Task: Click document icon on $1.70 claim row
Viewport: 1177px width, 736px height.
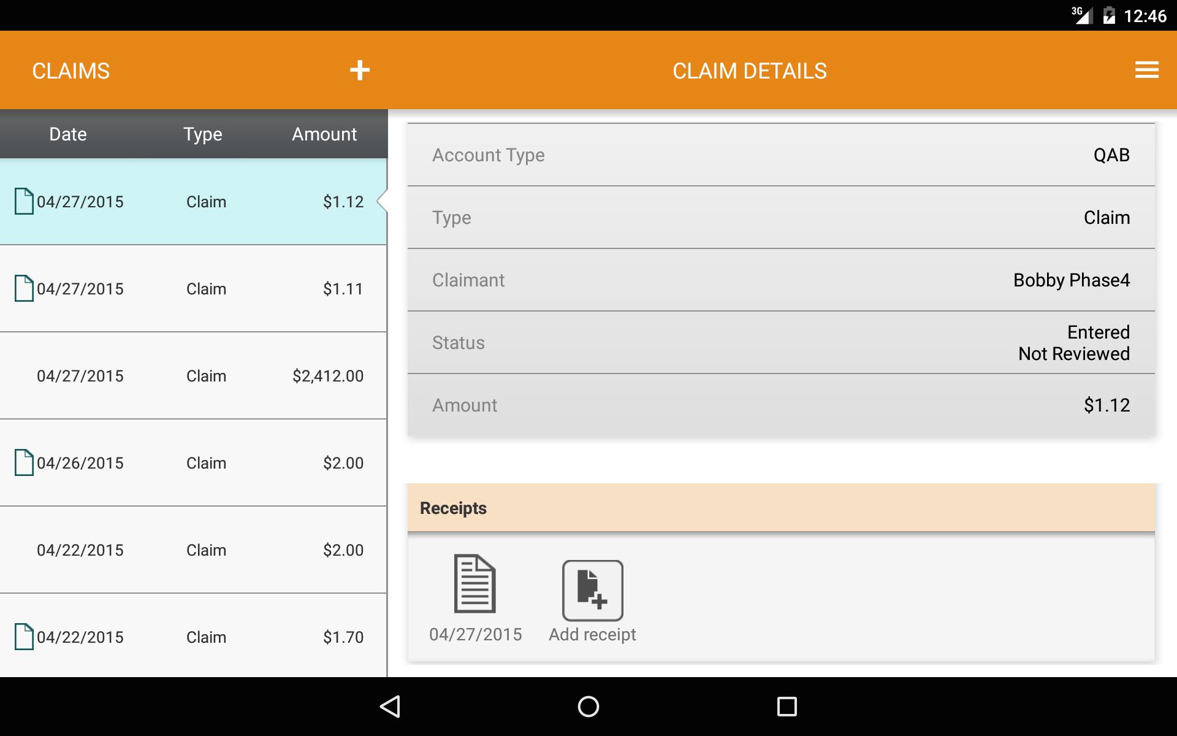Action: pos(24,637)
